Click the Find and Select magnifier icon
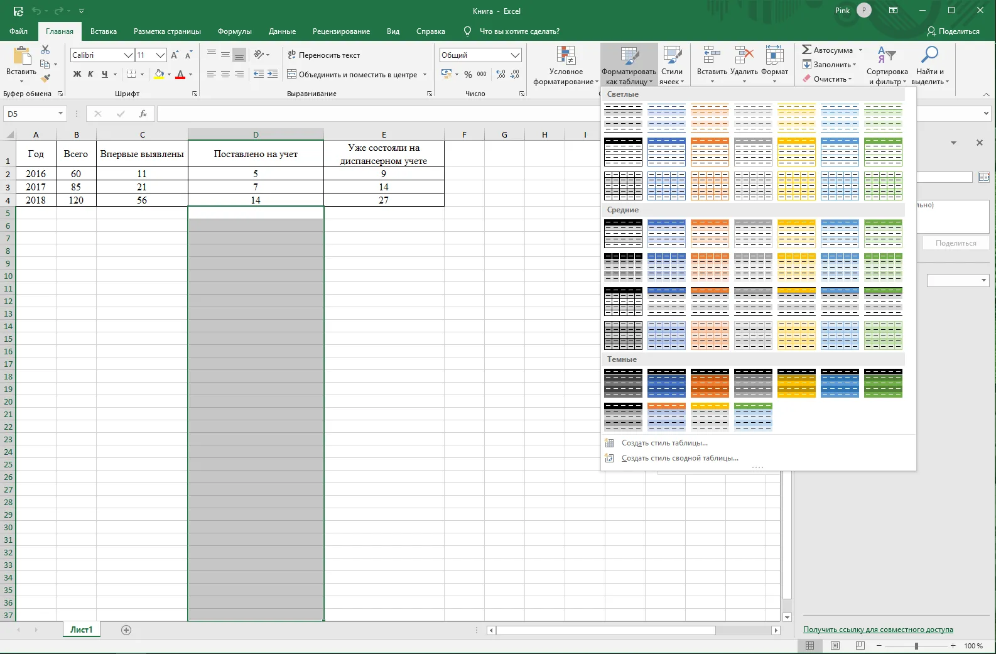Screen dimensions: 996x654 [929, 55]
